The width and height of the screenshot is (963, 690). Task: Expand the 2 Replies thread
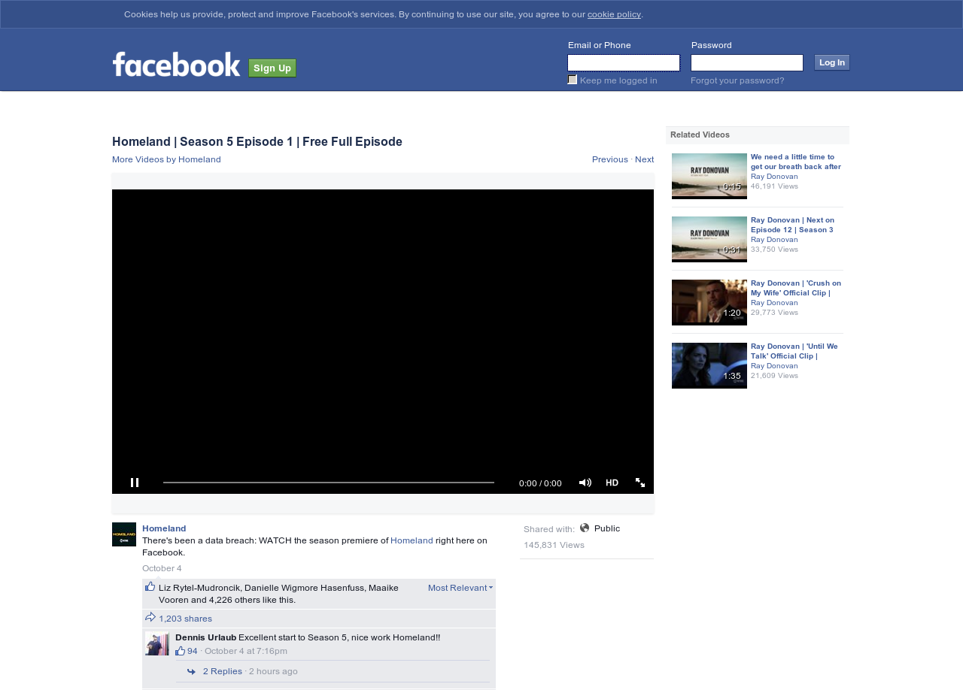point(223,671)
